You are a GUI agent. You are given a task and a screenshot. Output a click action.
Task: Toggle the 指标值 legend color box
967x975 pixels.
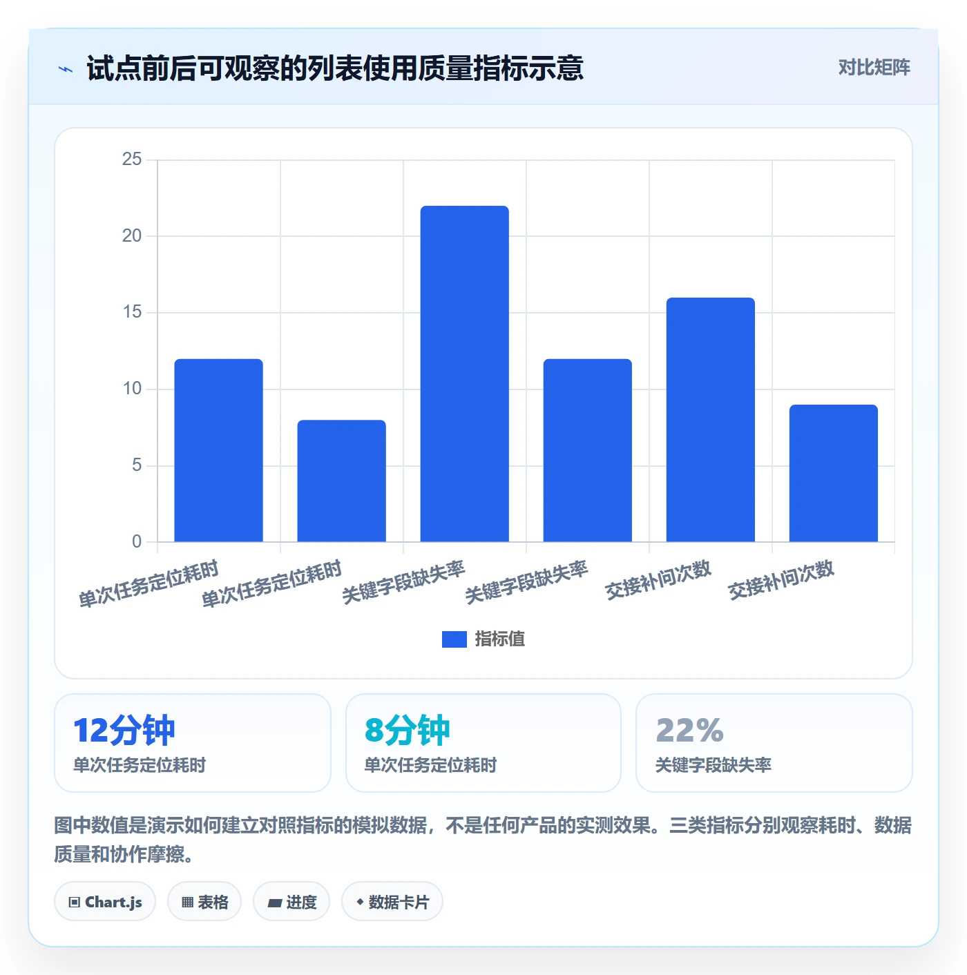454,639
